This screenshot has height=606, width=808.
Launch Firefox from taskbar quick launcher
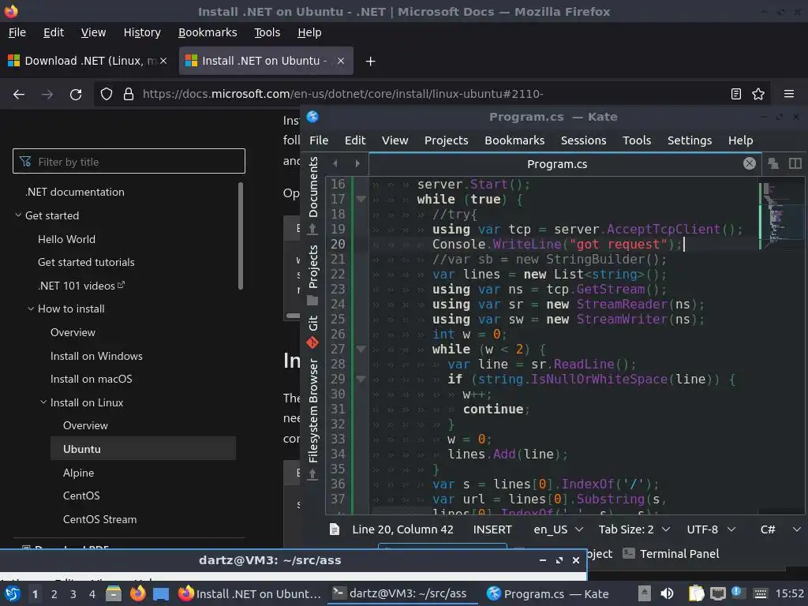[137, 594]
